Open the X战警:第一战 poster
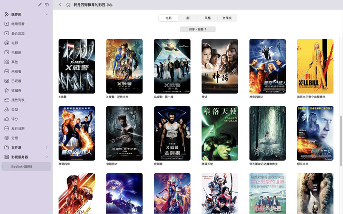 pyautogui.click(x=172, y=66)
